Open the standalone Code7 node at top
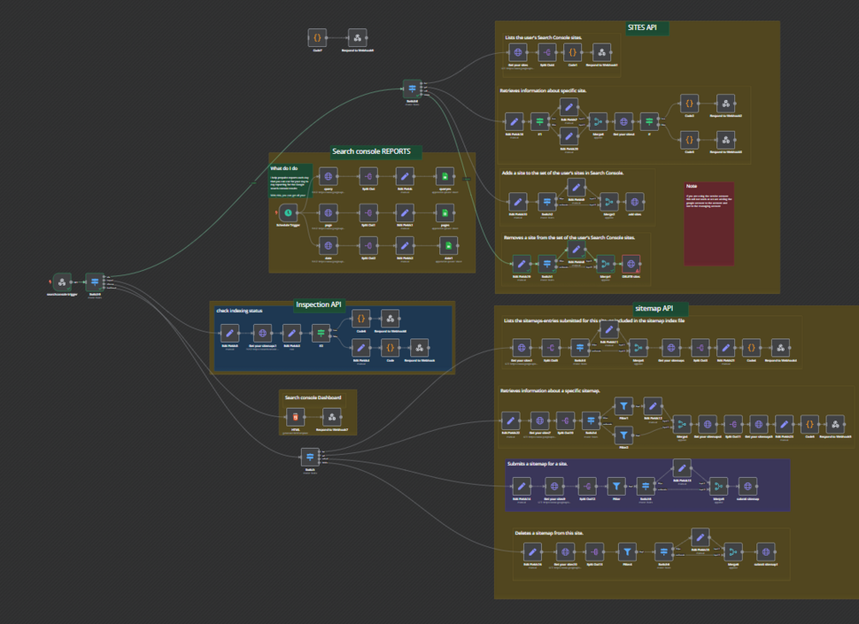This screenshot has width=859, height=624. pyautogui.click(x=317, y=38)
